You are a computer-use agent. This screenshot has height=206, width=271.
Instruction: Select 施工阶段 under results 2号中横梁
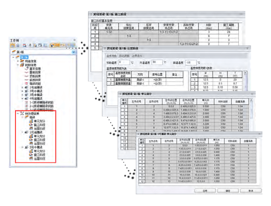[x=40, y=155]
